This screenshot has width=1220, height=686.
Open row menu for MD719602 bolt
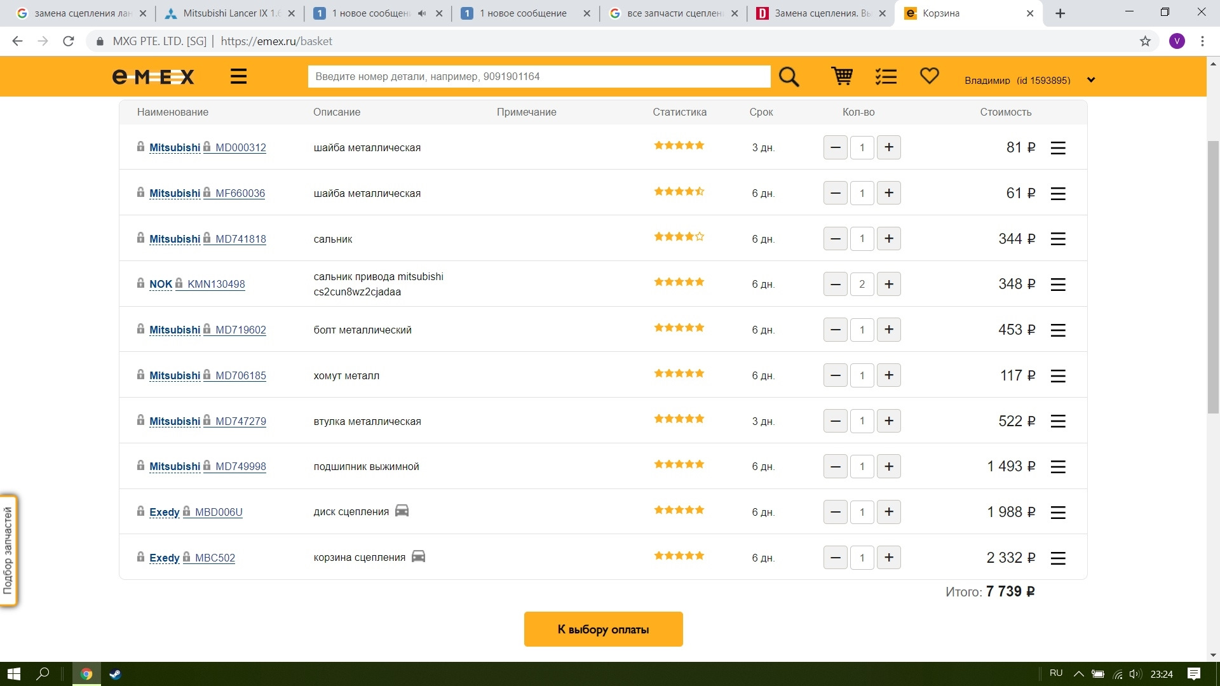[x=1057, y=330]
